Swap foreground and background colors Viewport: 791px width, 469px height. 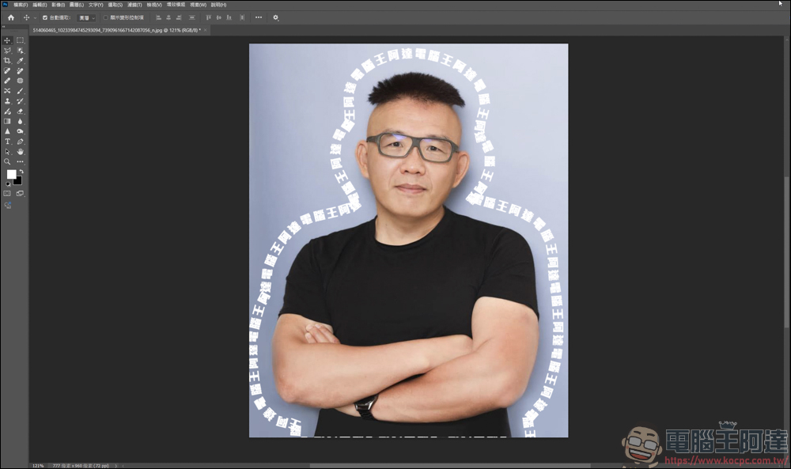pyautogui.click(x=21, y=172)
